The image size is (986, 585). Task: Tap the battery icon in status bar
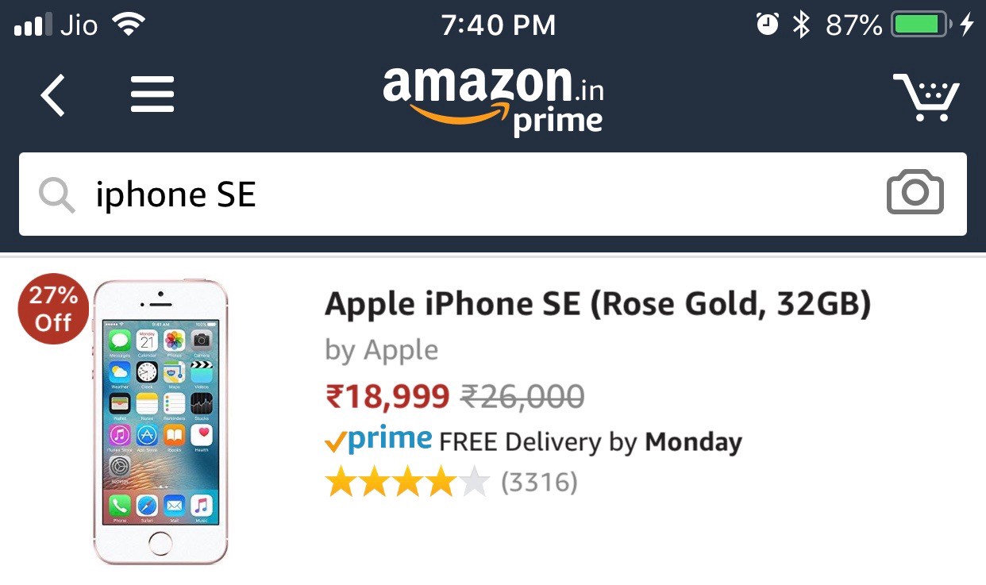pos(920,25)
